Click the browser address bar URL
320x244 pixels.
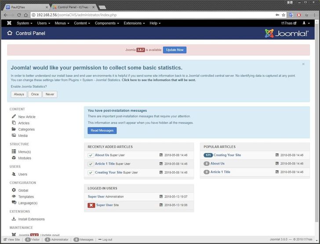76,15
